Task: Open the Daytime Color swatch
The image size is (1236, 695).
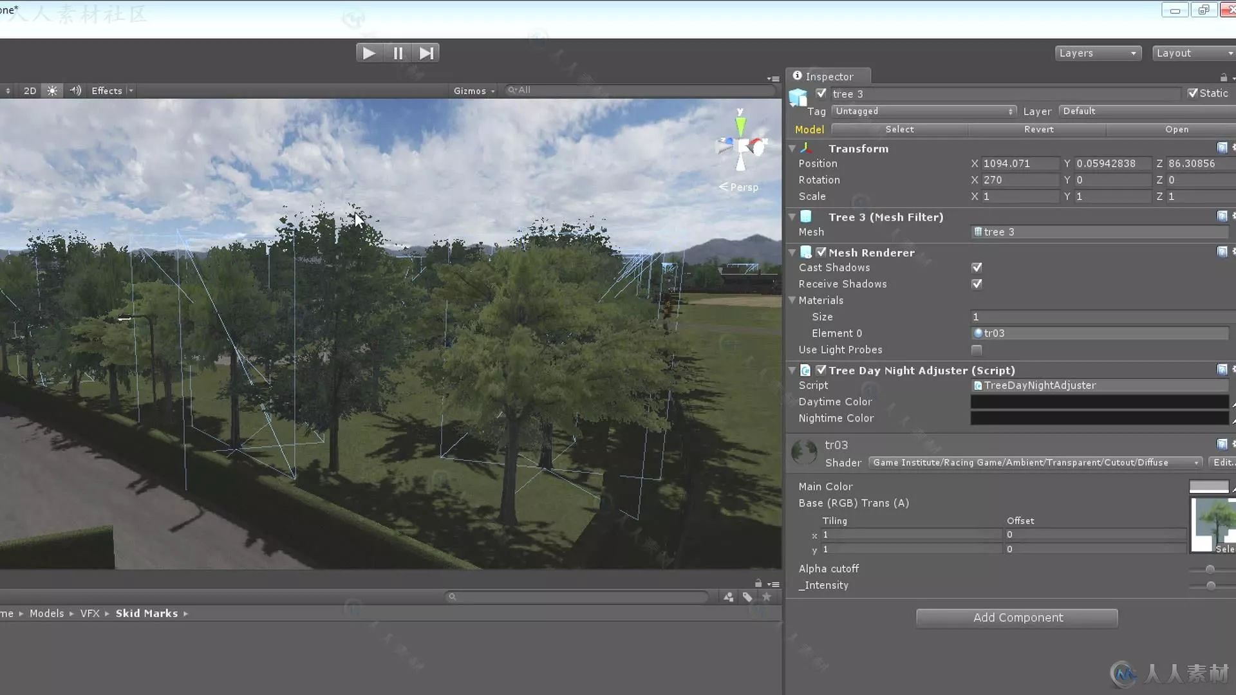Action: (x=1100, y=402)
